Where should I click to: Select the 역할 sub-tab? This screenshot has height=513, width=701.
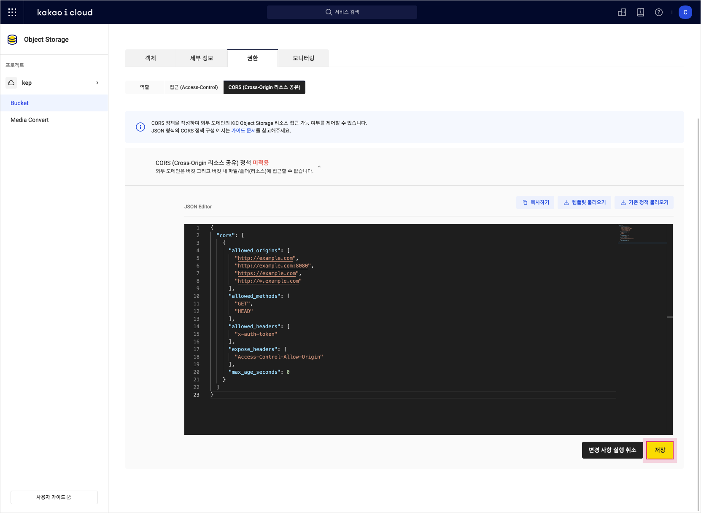[x=145, y=87]
